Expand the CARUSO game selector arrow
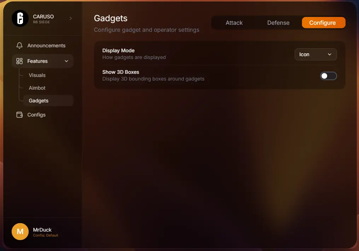 pos(70,18)
